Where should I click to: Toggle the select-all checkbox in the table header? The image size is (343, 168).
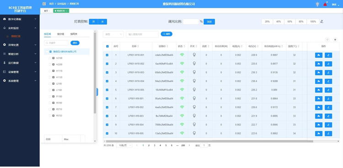coord(107,46)
